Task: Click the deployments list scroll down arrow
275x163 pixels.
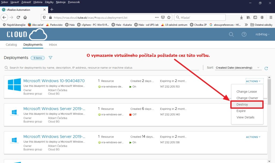Action: [269, 161]
